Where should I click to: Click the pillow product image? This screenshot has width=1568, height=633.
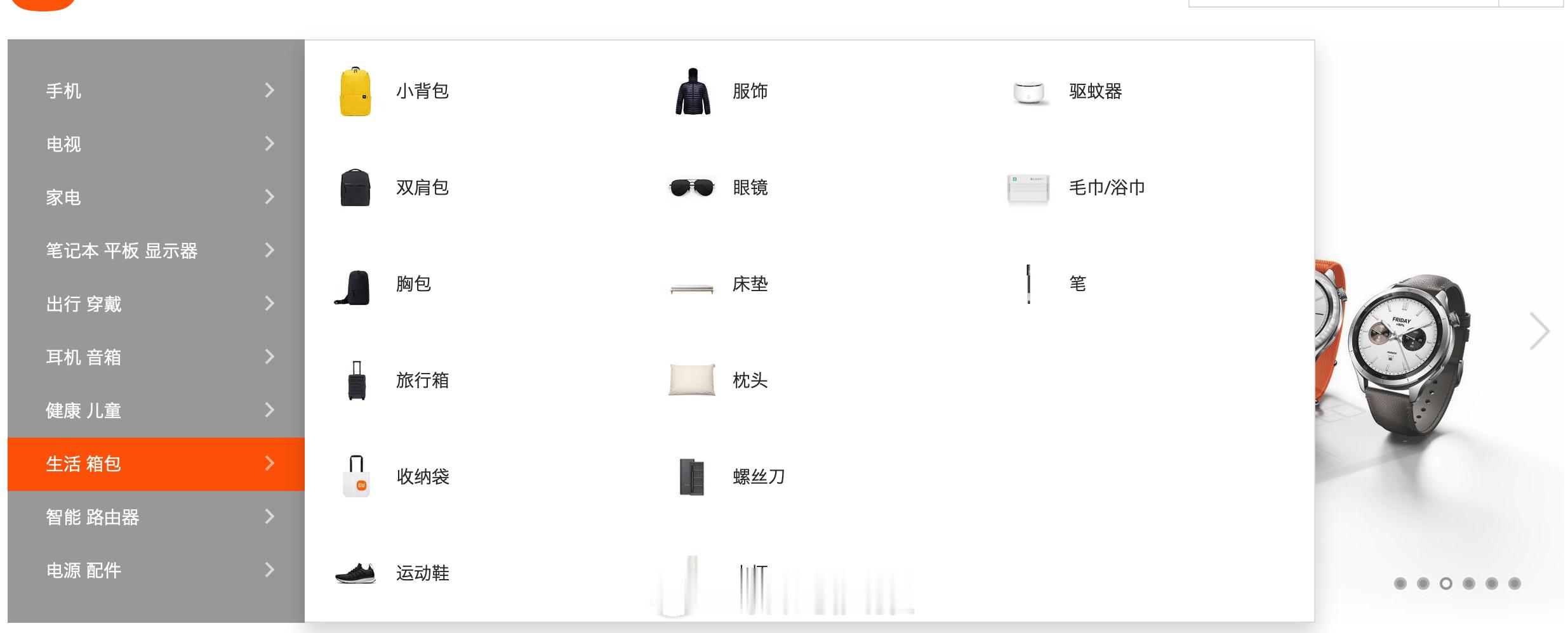[x=692, y=380]
